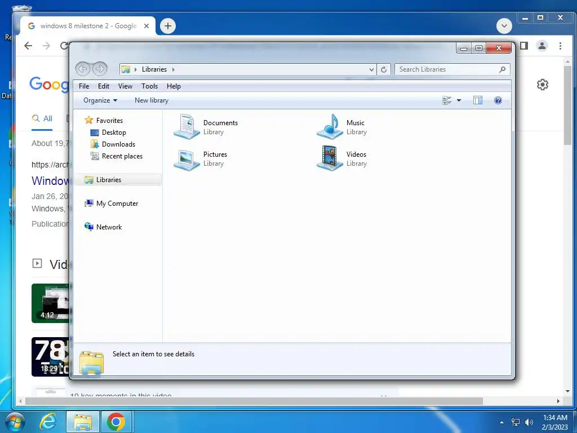Open the Organize dropdown menu

click(x=100, y=100)
